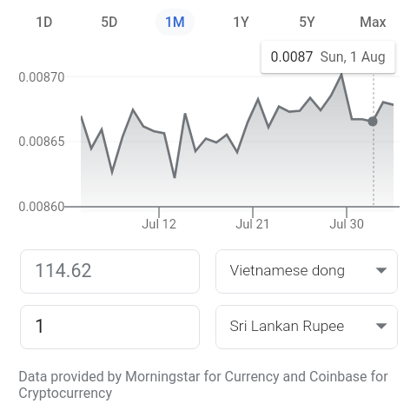Show the 5Y chart range
Screen dimensions: 417x417
tap(307, 22)
